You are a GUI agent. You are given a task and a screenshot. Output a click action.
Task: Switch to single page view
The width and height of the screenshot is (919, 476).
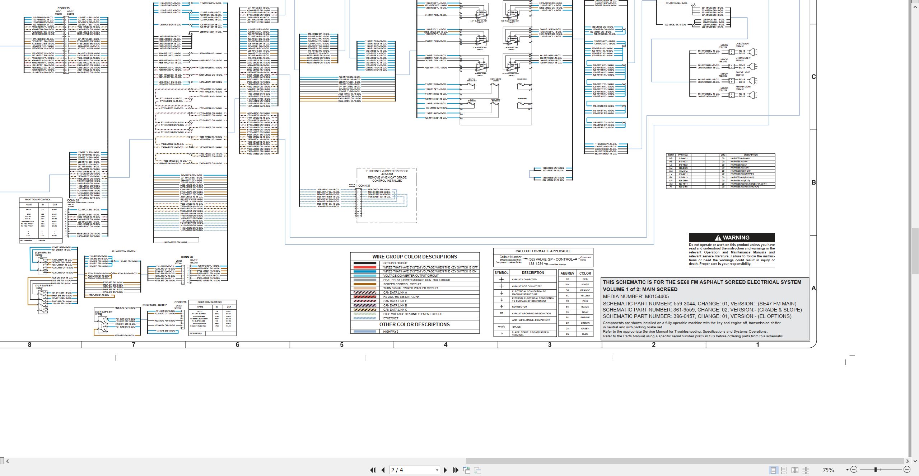point(773,470)
